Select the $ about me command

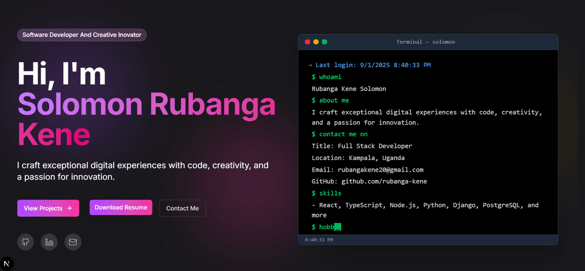pyautogui.click(x=331, y=100)
